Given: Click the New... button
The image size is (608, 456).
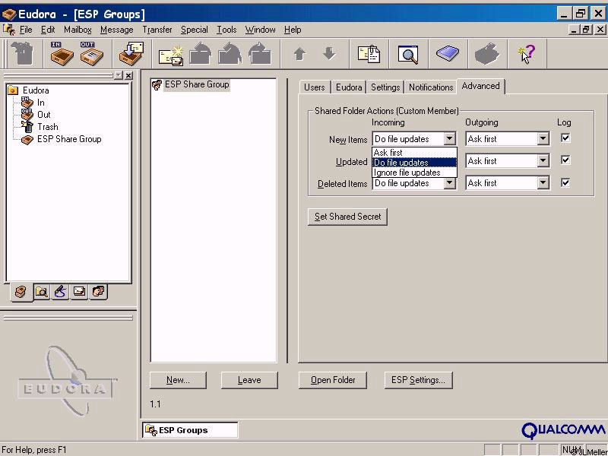Looking at the screenshot, I should click(x=178, y=380).
